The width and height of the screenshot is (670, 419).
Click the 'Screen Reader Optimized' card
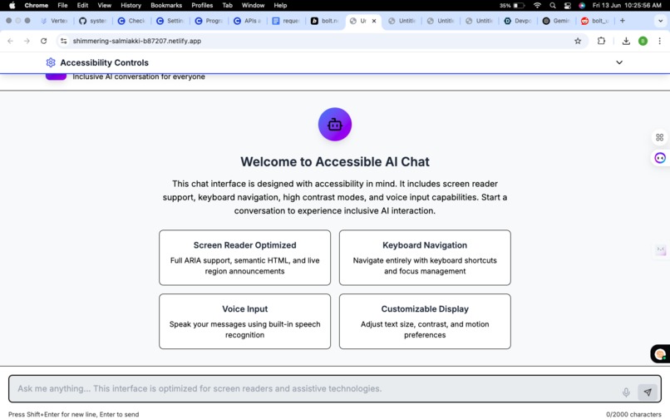[245, 258]
